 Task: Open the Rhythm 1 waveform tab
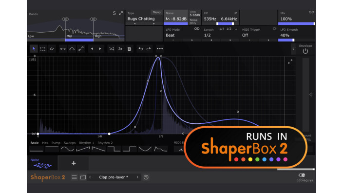click(86, 143)
